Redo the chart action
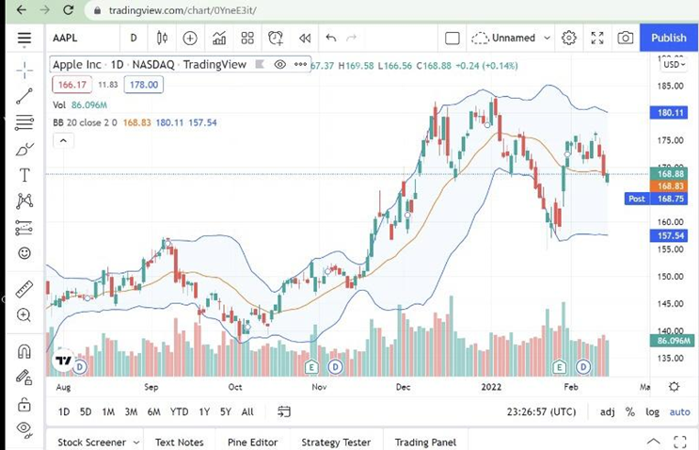 coord(351,38)
